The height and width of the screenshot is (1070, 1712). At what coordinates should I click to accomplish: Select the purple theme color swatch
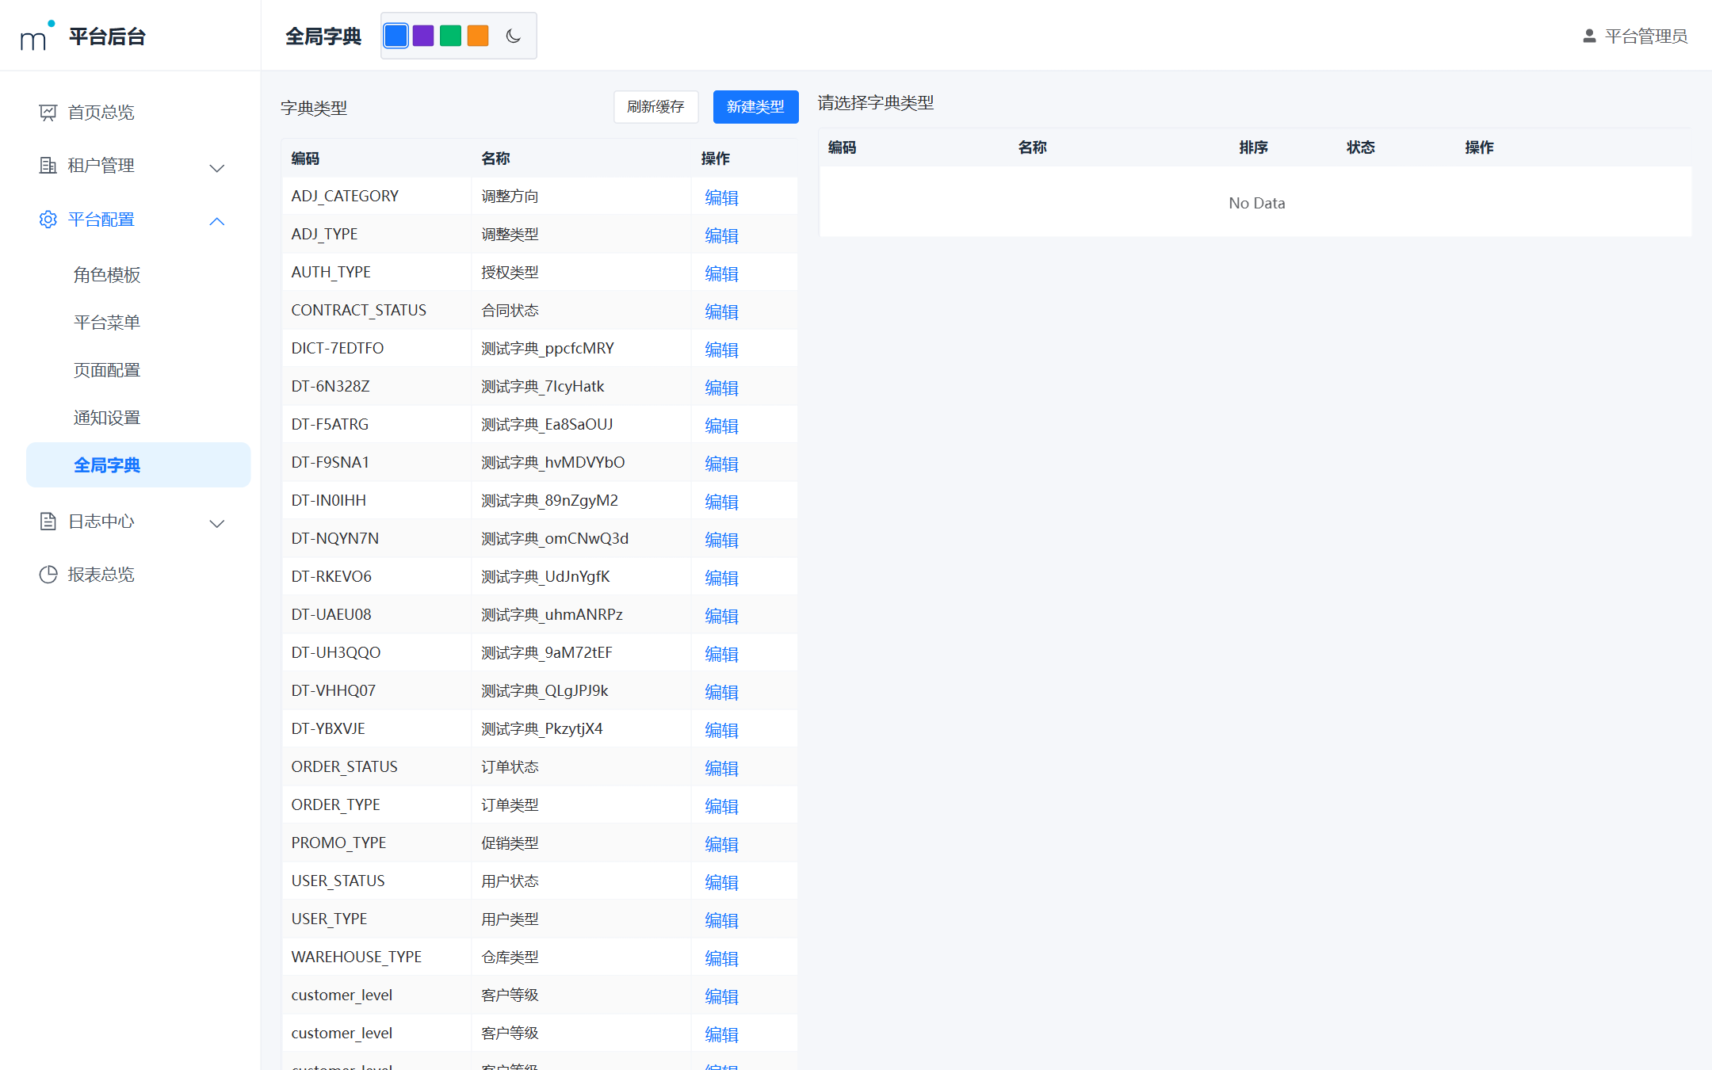pyautogui.click(x=423, y=36)
